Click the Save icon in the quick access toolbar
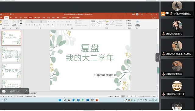 1,14
